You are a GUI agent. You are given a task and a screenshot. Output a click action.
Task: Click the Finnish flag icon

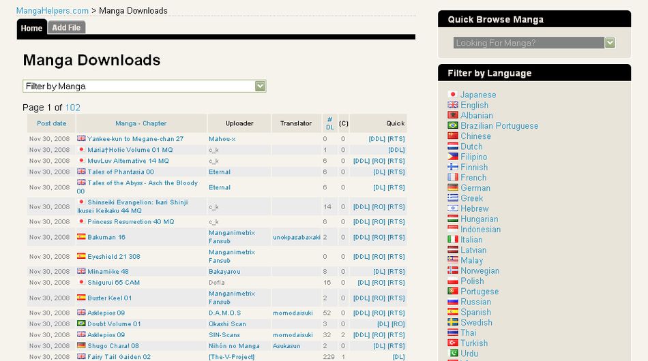[x=452, y=167]
